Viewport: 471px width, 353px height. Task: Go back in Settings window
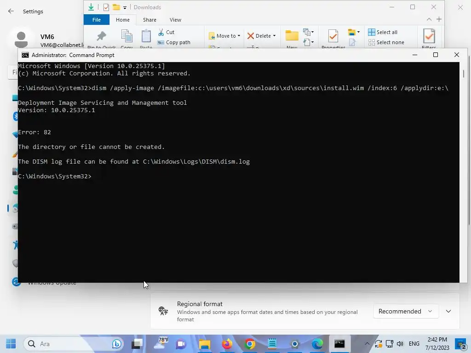11,11
